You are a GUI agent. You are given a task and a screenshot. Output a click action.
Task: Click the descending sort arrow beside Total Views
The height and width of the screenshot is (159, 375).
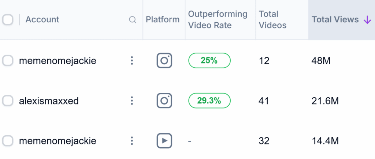pos(367,20)
